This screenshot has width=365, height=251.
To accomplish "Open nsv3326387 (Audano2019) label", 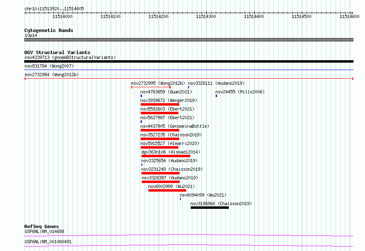I will (x=170, y=178).
